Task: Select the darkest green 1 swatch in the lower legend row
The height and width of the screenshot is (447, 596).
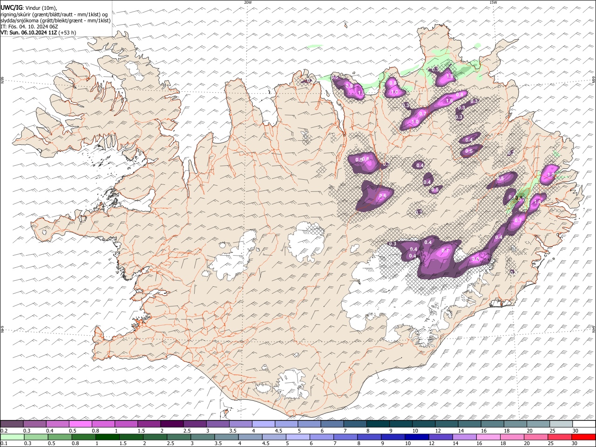Action: point(108,437)
